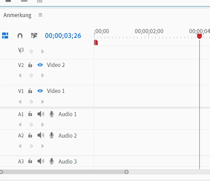
Task: Select the red playhead marker on ruler
Action: (199, 36)
